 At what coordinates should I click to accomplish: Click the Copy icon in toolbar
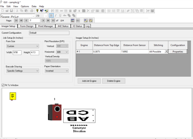21,11
